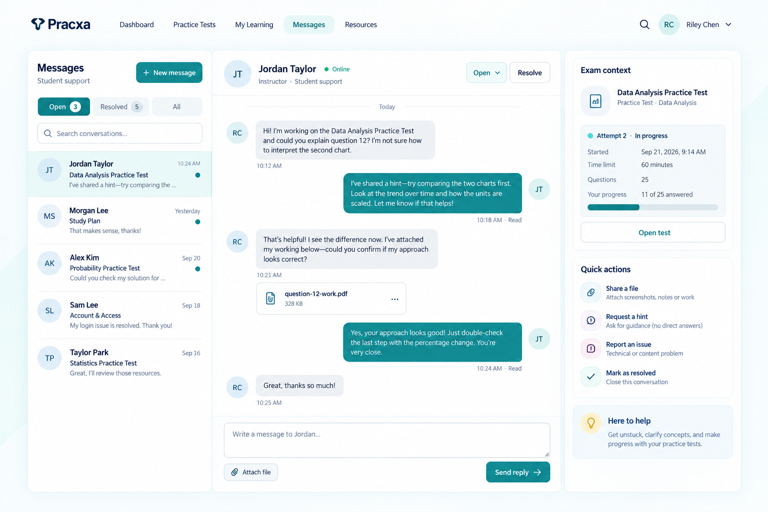
Task: Open options menu for question-12-work.pdf
Action: click(394, 299)
